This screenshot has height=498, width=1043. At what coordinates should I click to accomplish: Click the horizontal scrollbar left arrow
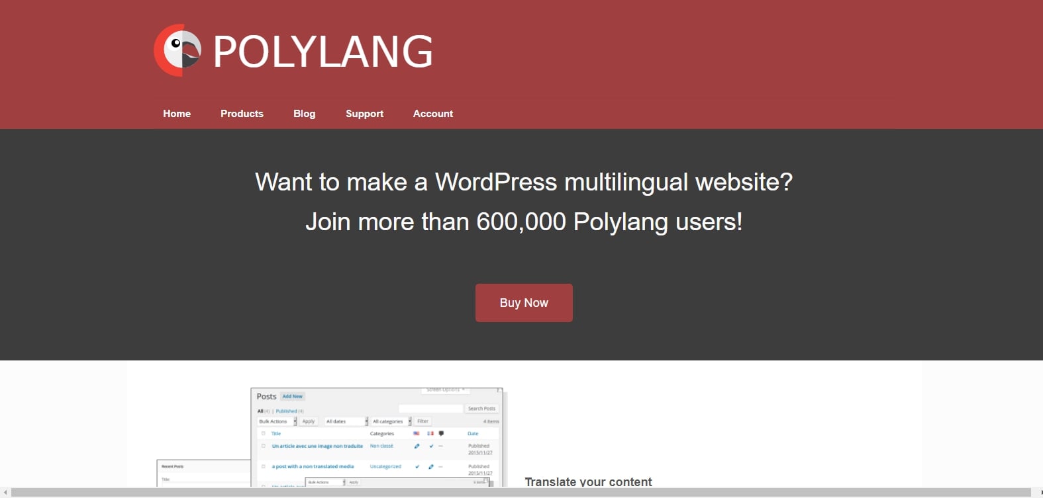point(5,493)
